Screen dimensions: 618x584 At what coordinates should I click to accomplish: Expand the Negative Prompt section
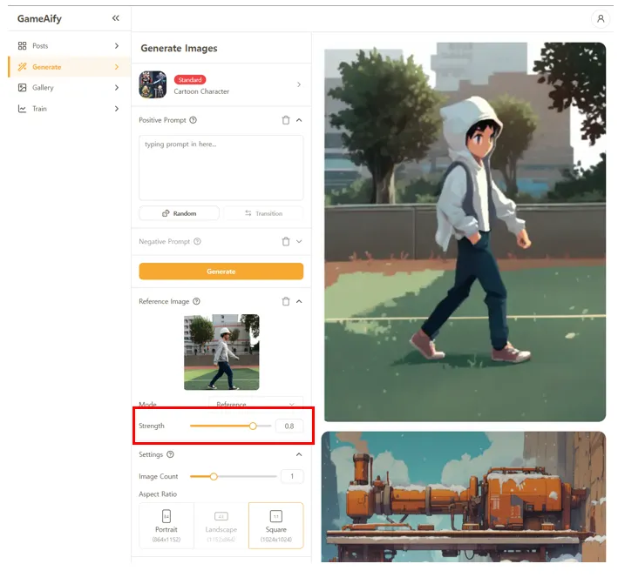click(x=299, y=241)
